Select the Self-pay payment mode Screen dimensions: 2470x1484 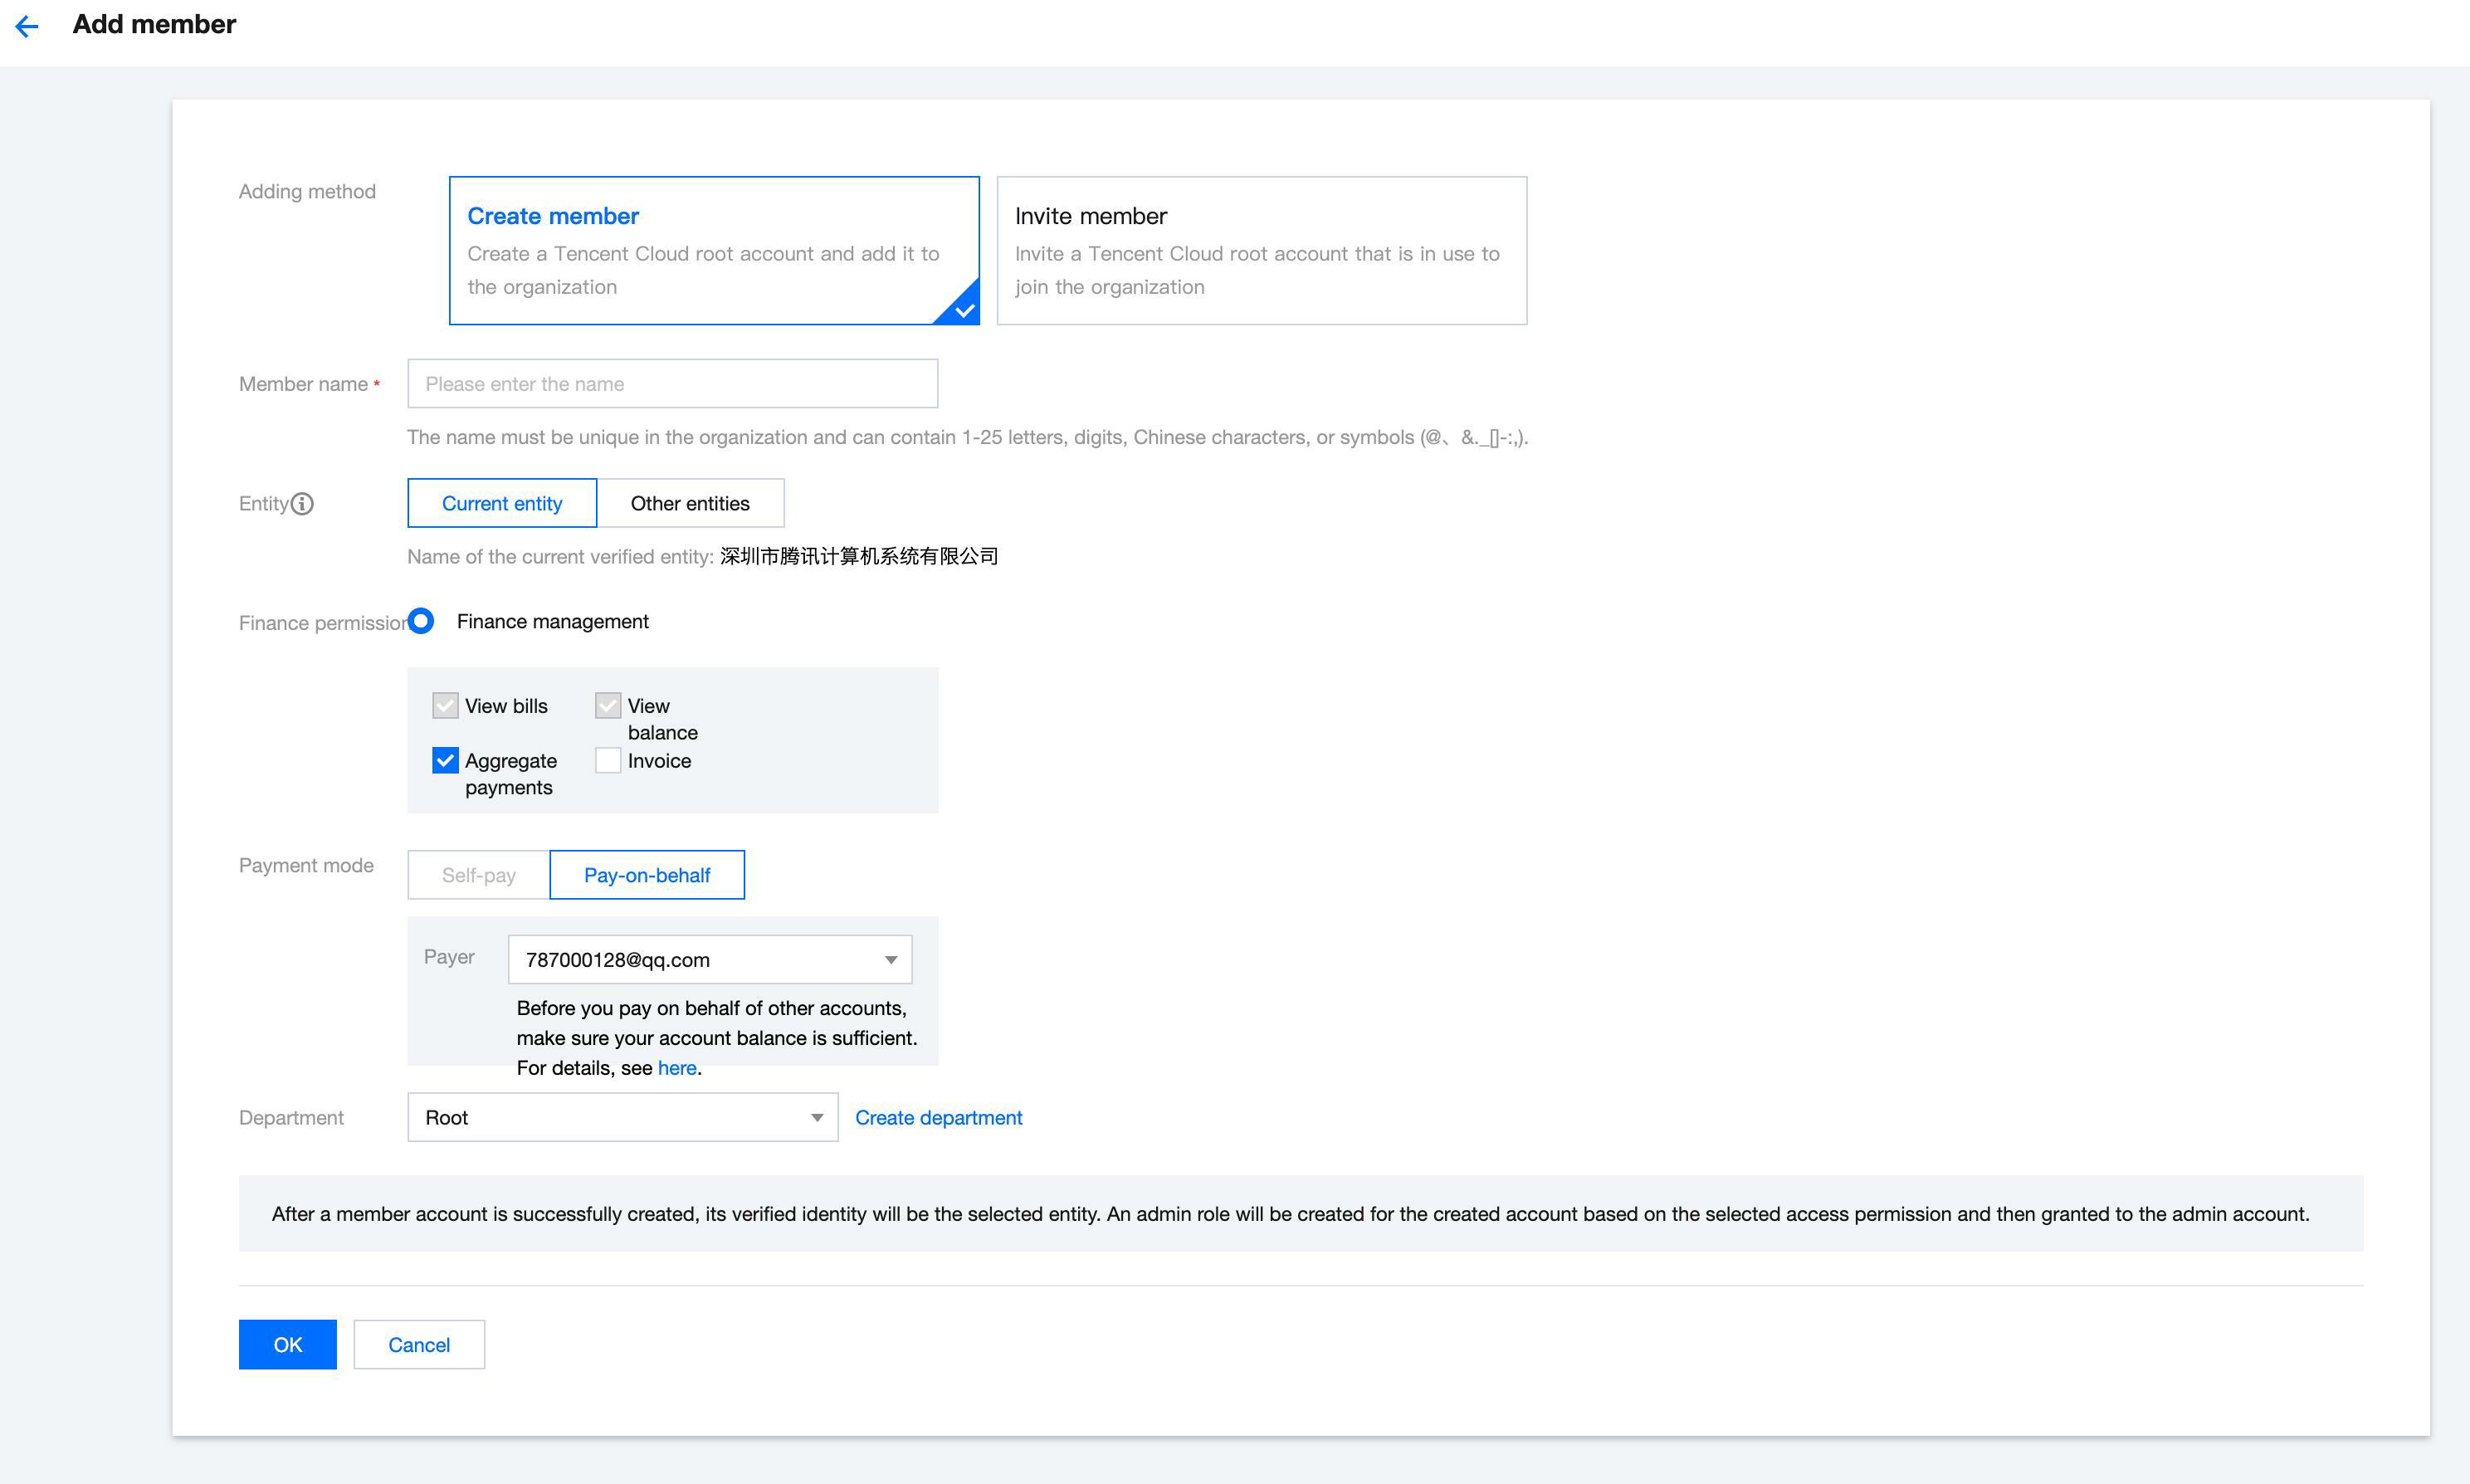pos(477,874)
